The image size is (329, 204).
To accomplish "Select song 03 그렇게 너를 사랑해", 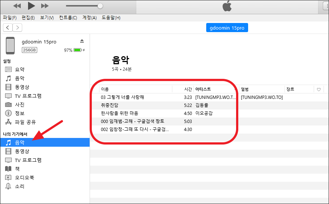I will 122,97.
